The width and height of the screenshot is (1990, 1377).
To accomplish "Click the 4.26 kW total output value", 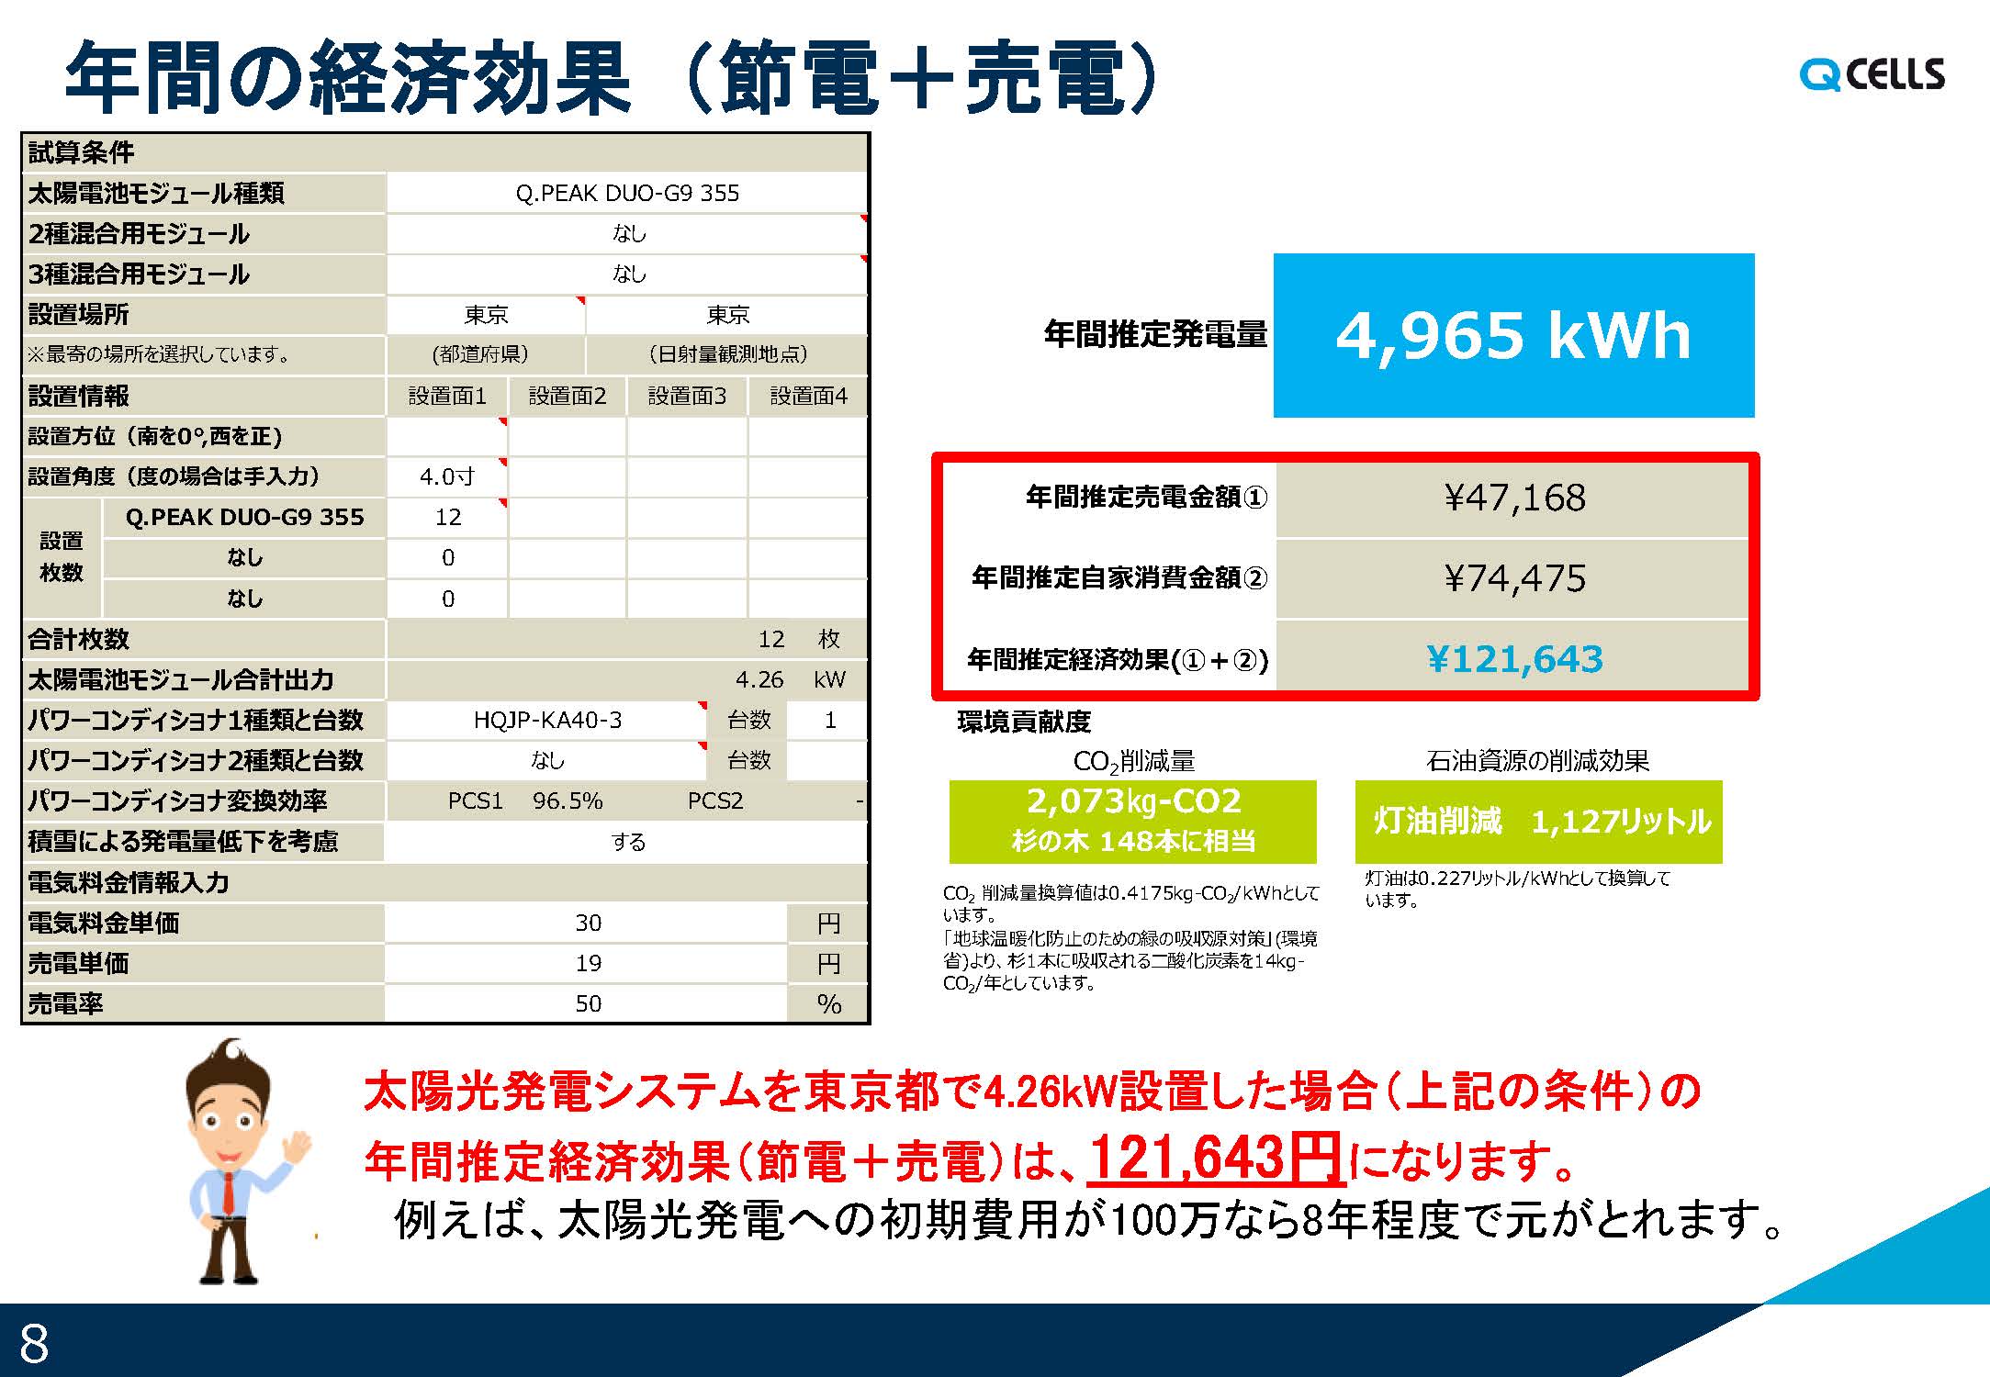I will point(759,679).
